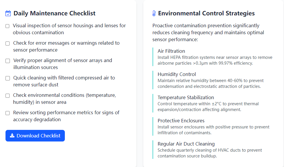Click the Protective Enclosures strategy title

tap(181, 121)
